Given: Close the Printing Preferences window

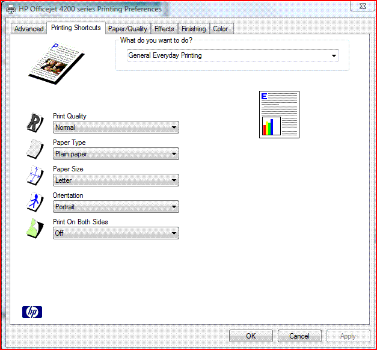Looking at the screenshot, I should [x=363, y=6].
